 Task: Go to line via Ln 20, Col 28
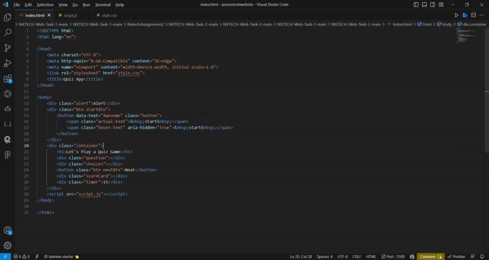coord(301,256)
